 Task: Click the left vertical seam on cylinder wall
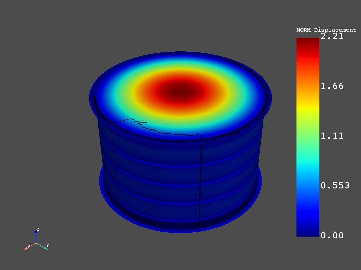pyautogui.click(x=114, y=162)
